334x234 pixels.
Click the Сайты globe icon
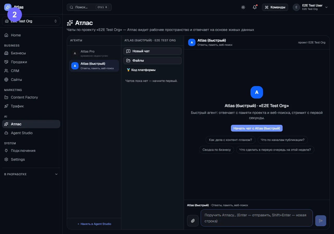[6, 80]
